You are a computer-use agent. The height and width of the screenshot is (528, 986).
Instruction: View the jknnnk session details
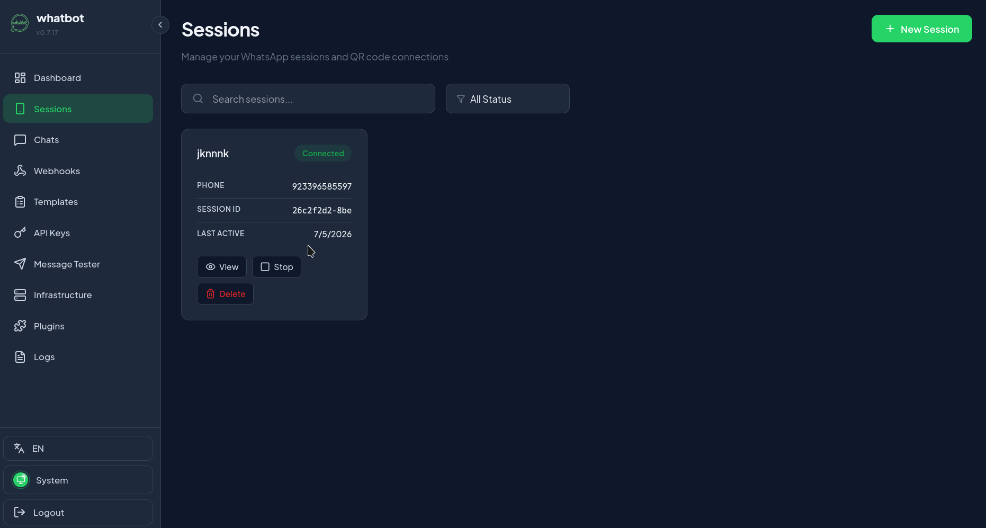pos(222,267)
